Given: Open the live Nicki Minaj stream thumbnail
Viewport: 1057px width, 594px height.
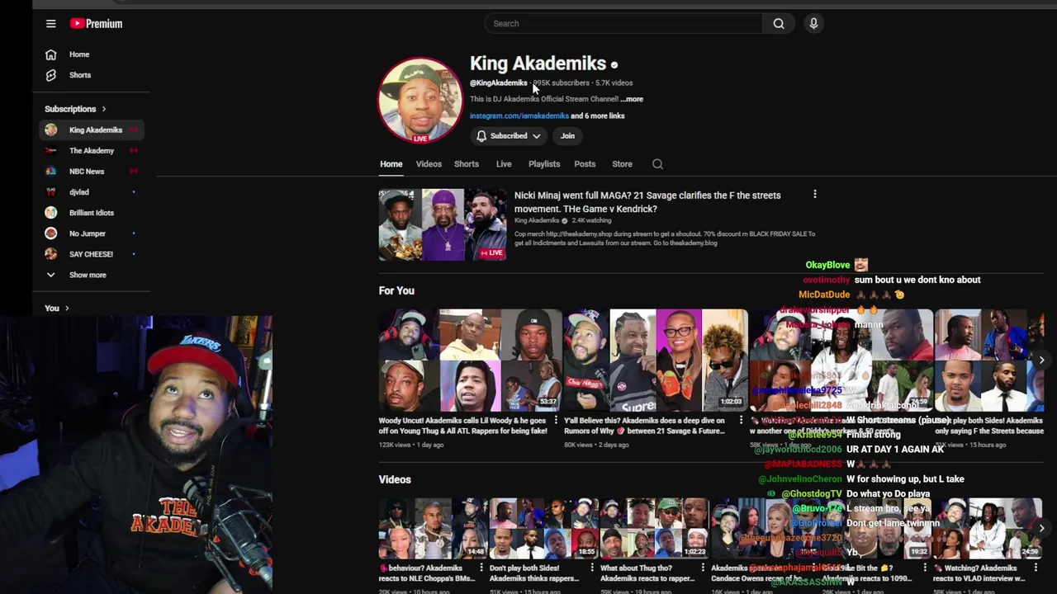Looking at the screenshot, I should (x=443, y=224).
